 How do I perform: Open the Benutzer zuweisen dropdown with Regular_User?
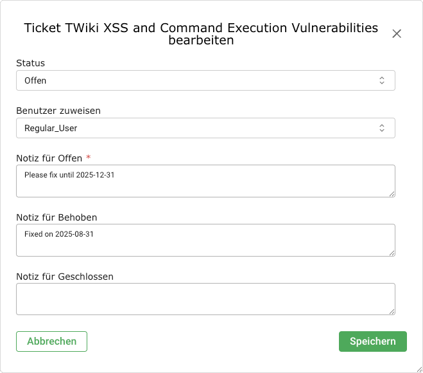pyautogui.click(x=199, y=128)
